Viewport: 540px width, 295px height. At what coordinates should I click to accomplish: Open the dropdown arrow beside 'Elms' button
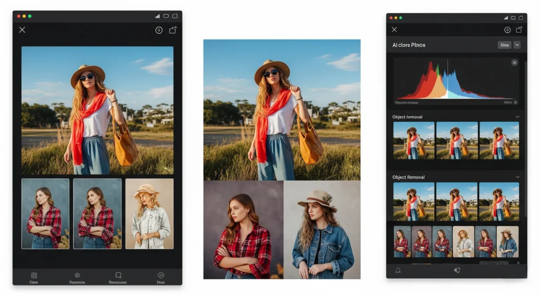click(517, 45)
